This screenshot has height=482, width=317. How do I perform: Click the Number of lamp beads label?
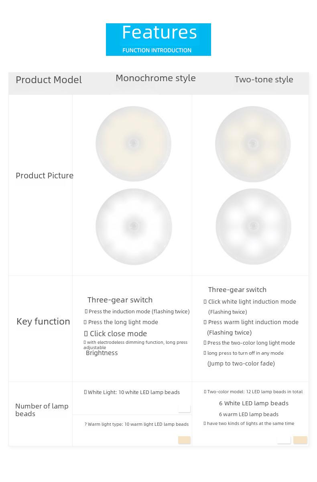[x=42, y=410]
